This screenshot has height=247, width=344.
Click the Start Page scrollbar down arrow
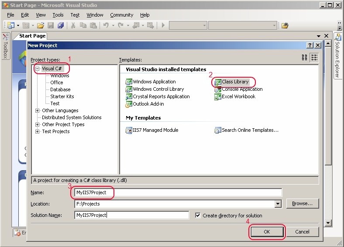328,223
